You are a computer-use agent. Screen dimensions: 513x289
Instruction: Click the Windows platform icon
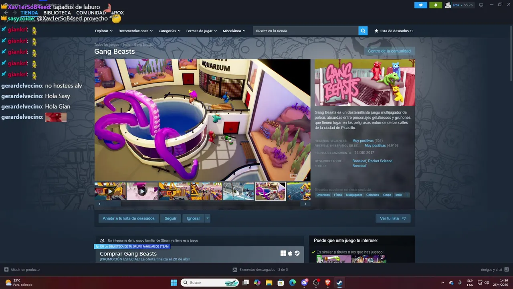point(283,253)
